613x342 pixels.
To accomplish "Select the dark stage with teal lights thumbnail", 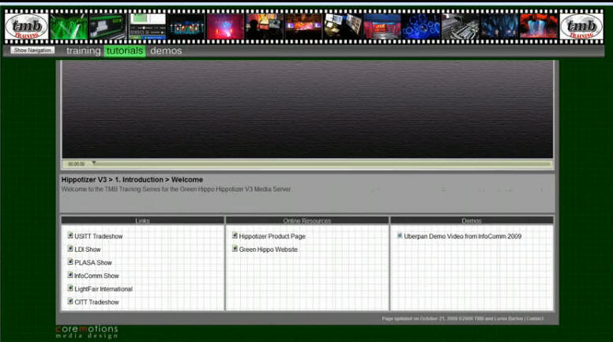I will (186, 27).
